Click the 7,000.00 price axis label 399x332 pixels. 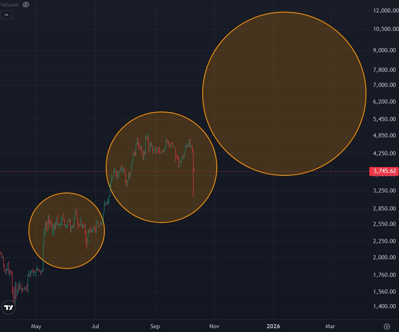tap(384, 85)
